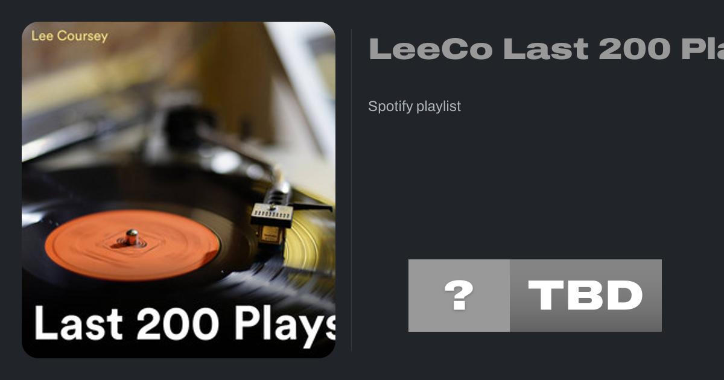
Task: Select the TBD rating badge
Action: coord(586,296)
